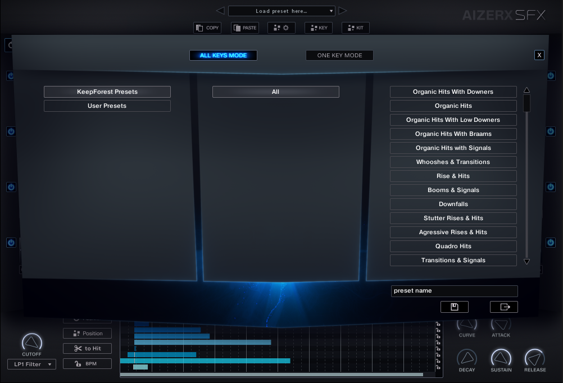Click the preset name input field
The width and height of the screenshot is (563, 383).
click(454, 291)
